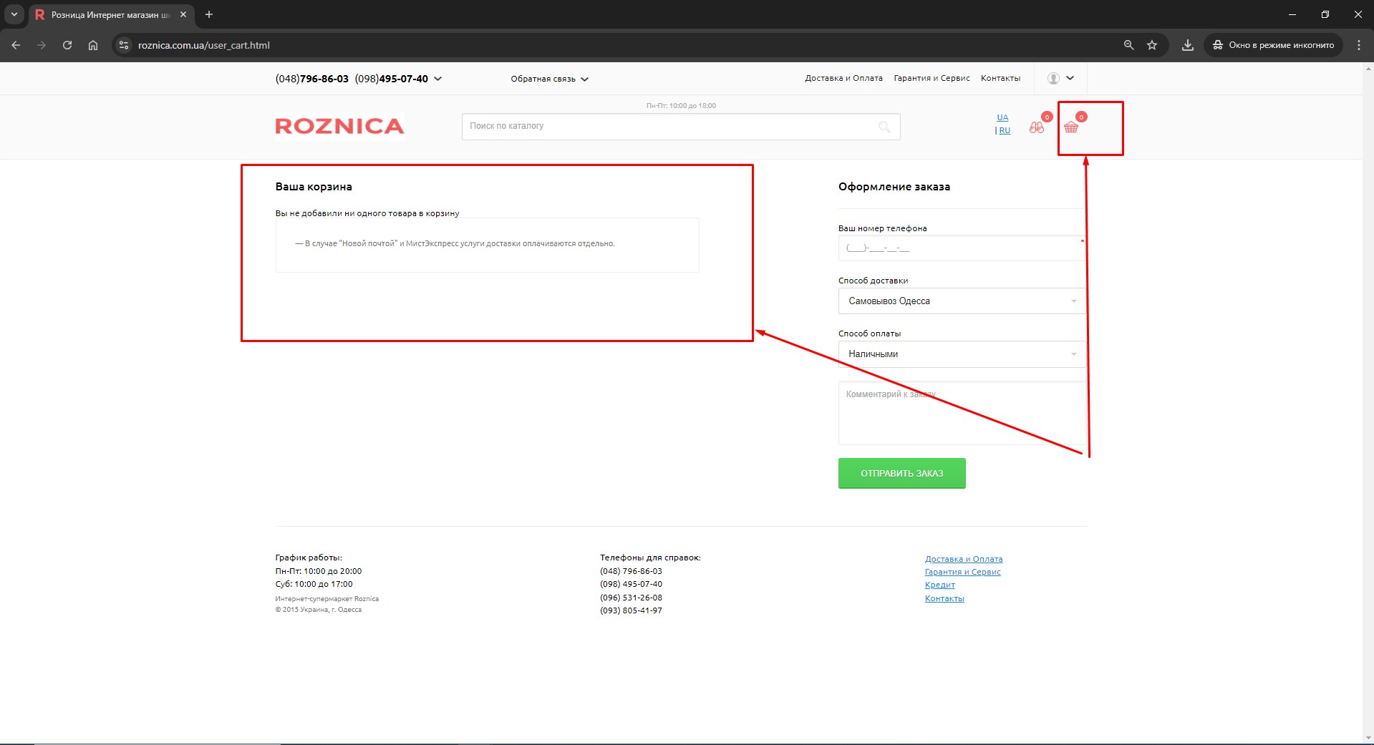Viewport: 1374px width, 745px height.
Task: Expand the phone numbers dropdown arrow
Action: click(438, 79)
